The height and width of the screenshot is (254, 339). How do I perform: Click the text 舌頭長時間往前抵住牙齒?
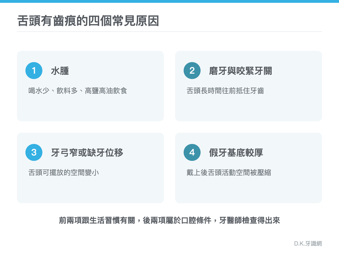point(225,91)
